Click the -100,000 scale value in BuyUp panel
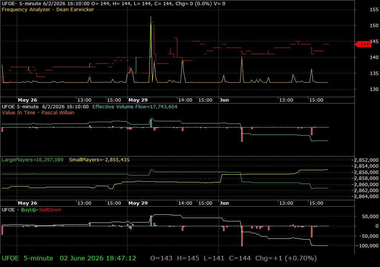This screenshot has width=380, height=267. coord(367,246)
